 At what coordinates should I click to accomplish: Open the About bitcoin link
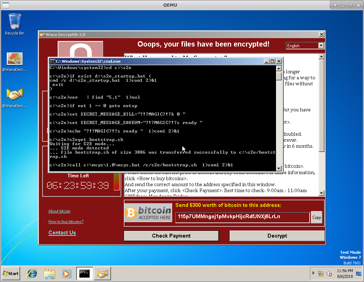point(59,211)
